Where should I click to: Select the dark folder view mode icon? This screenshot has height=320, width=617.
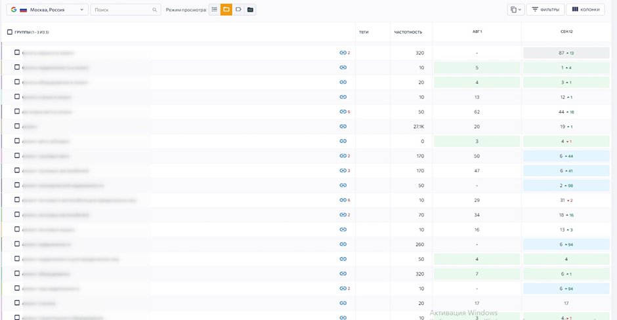point(250,9)
